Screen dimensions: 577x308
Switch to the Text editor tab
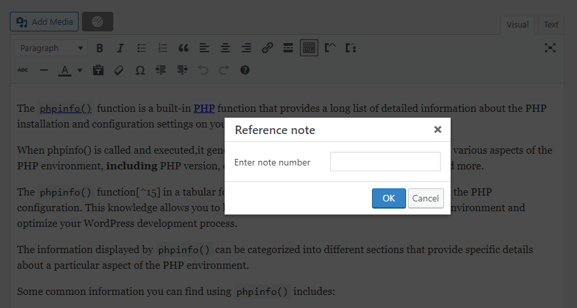click(x=551, y=25)
